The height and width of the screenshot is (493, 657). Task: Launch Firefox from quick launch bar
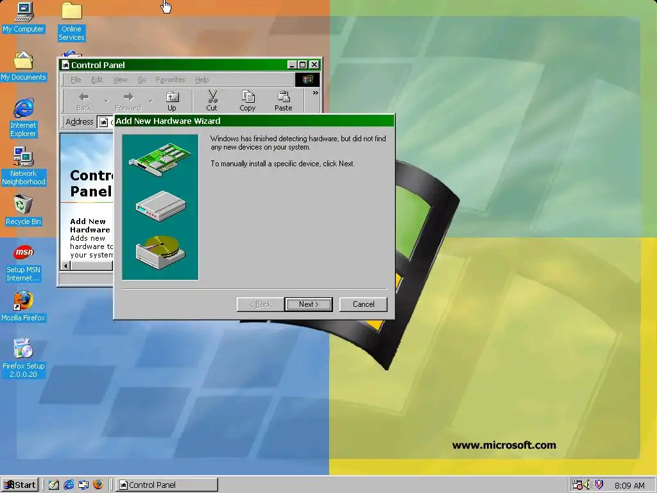click(x=98, y=485)
